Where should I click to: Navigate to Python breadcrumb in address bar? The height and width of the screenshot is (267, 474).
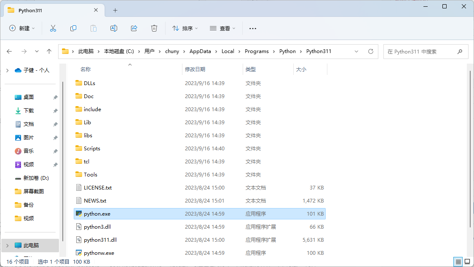pyautogui.click(x=287, y=51)
